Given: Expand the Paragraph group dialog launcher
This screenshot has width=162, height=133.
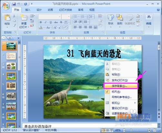Looking at the screenshot, I should click(103, 32).
